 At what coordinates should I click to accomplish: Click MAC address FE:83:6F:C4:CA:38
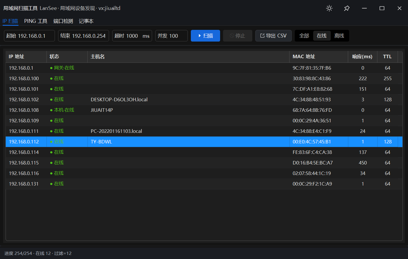pos(312,152)
